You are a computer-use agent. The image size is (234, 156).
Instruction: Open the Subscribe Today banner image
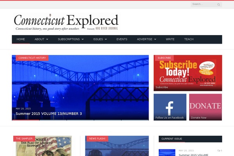[x=188, y=73]
